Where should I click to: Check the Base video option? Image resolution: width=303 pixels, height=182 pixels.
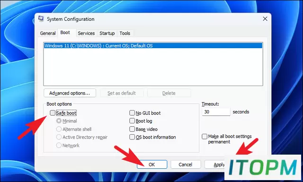132,129
